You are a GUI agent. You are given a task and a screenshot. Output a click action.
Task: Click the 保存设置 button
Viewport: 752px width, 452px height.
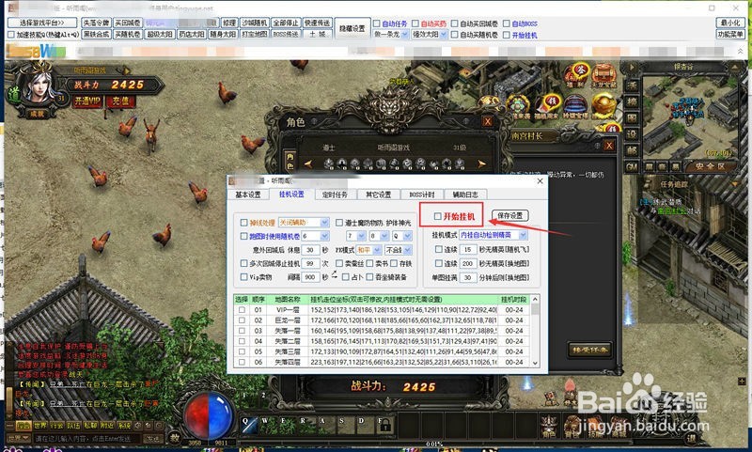tap(509, 216)
